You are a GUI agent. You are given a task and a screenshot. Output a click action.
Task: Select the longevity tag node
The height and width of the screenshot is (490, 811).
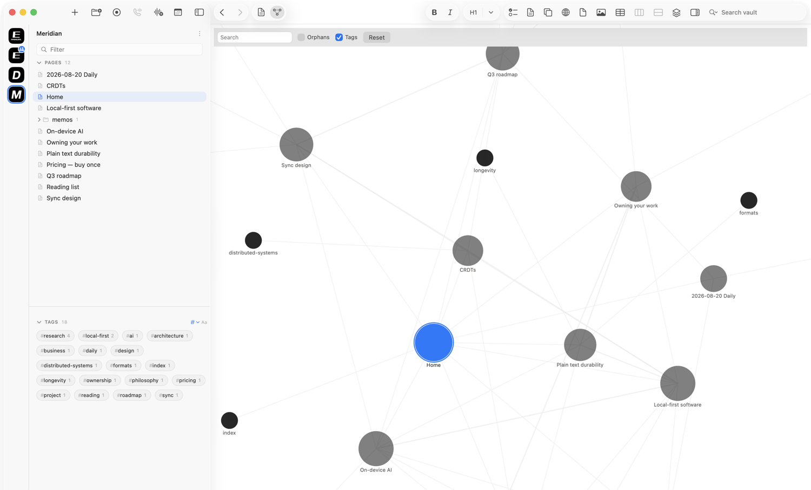pos(485,158)
